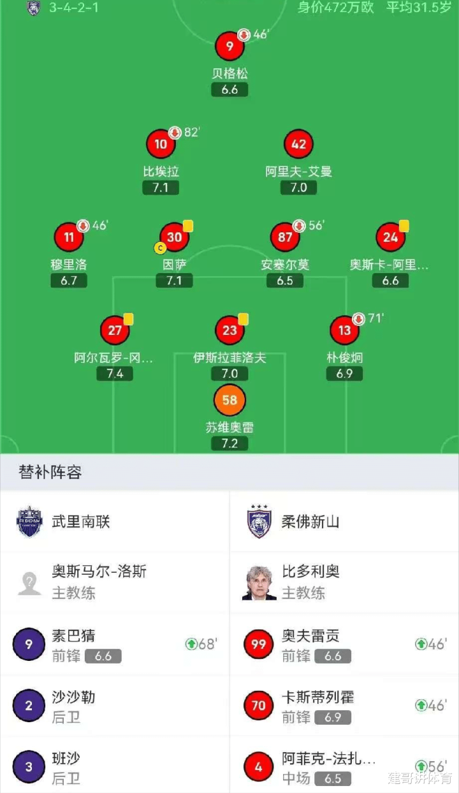Tap 阿菲克-法扎 number 4 badge
The height and width of the screenshot is (793, 459).
pos(259,767)
